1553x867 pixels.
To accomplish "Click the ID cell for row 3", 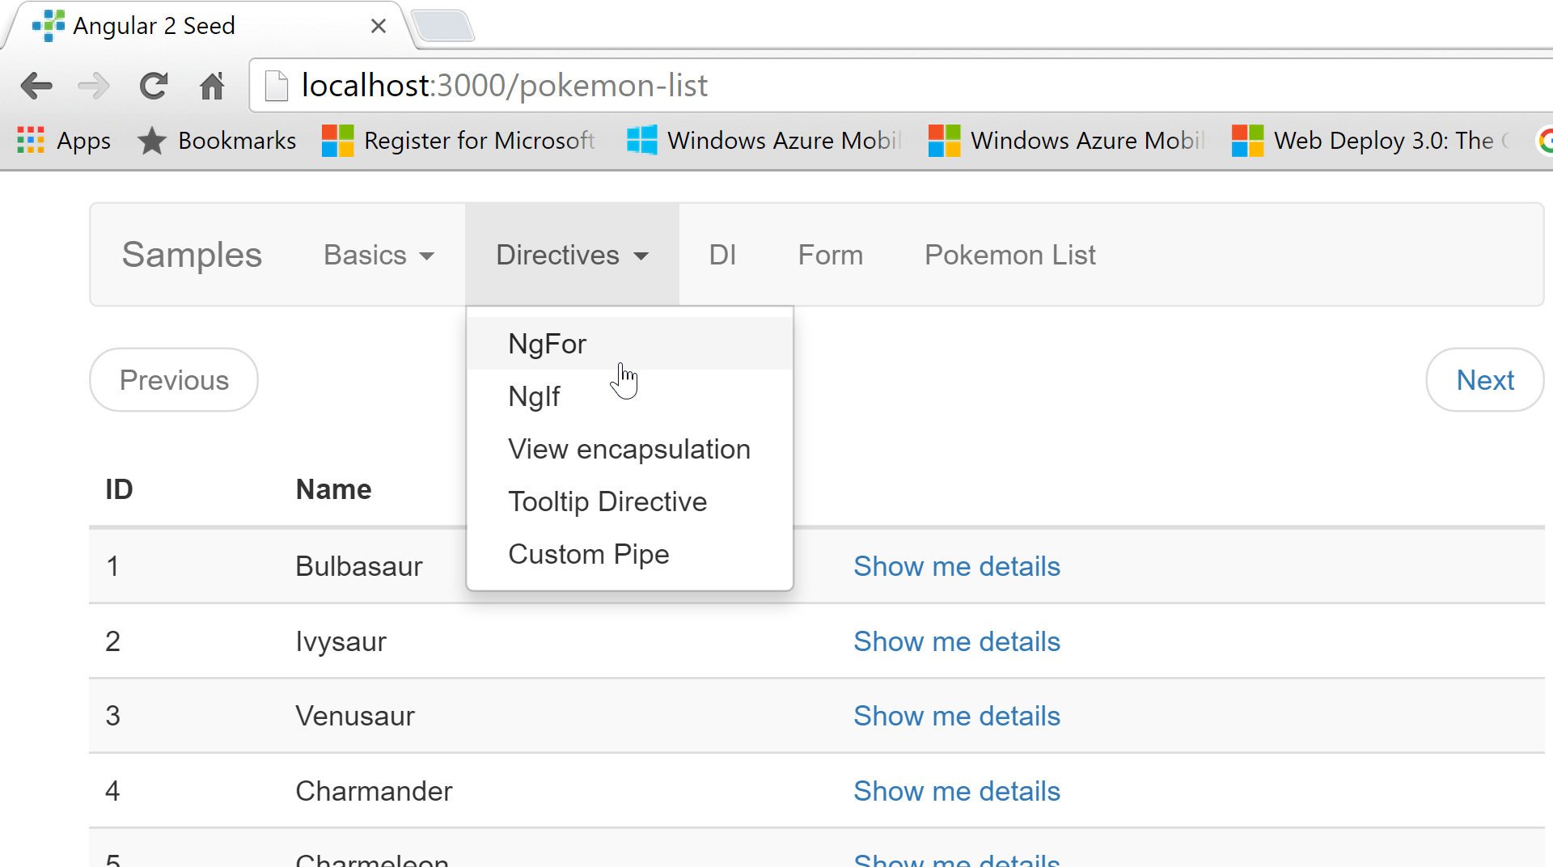I will (113, 716).
